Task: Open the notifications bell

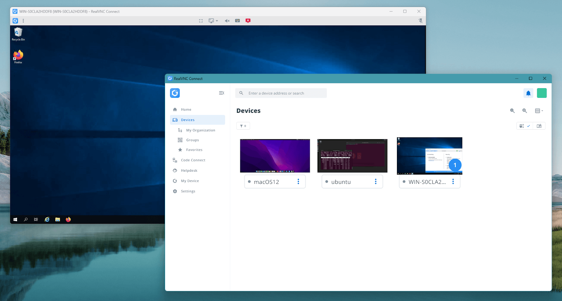Action: 528,93
